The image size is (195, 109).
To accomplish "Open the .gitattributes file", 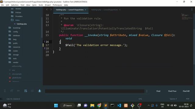I will point(17,78).
